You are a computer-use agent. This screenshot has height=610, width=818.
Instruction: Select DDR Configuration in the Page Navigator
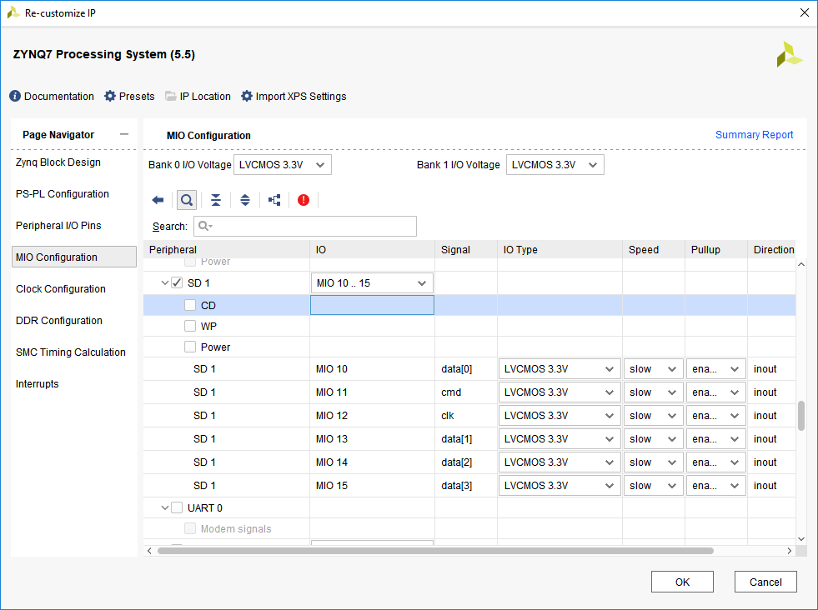pos(59,321)
